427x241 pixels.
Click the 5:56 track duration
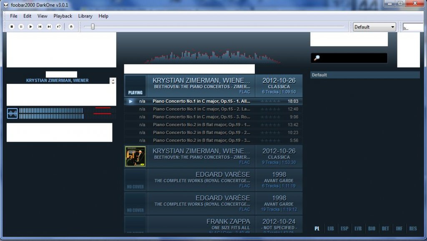tap(294, 140)
